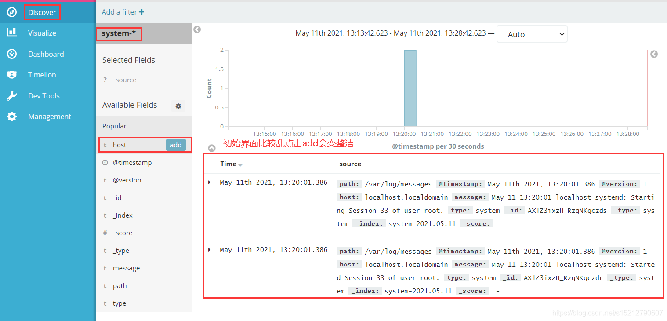Expand the Started Session 33 log row
667x321 pixels.
pyautogui.click(x=210, y=249)
